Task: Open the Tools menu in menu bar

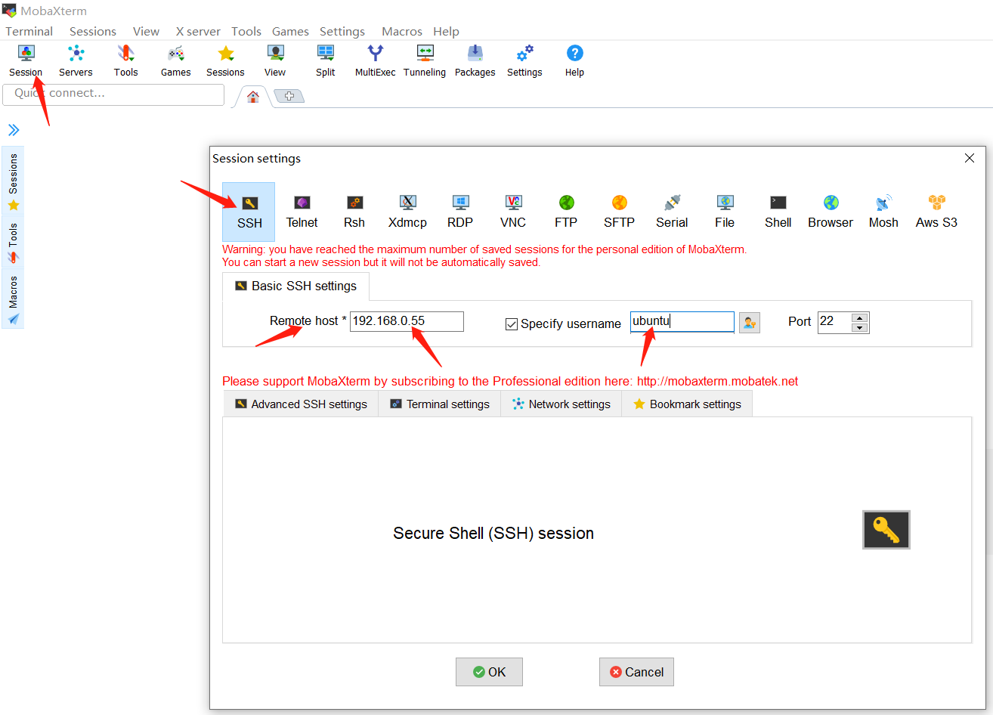Action: 246,31
